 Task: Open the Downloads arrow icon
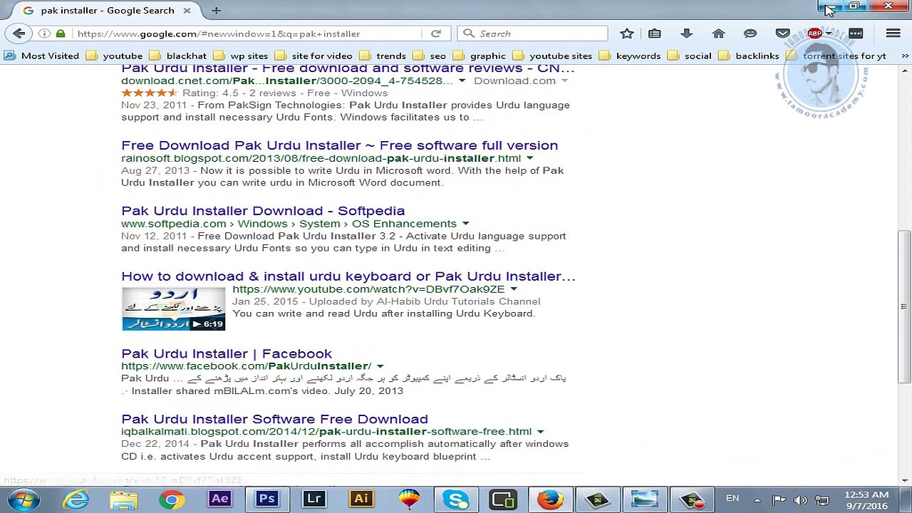[687, 33]
